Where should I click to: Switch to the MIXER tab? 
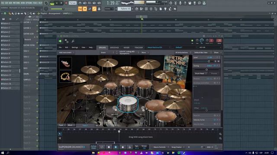point(126,48)
